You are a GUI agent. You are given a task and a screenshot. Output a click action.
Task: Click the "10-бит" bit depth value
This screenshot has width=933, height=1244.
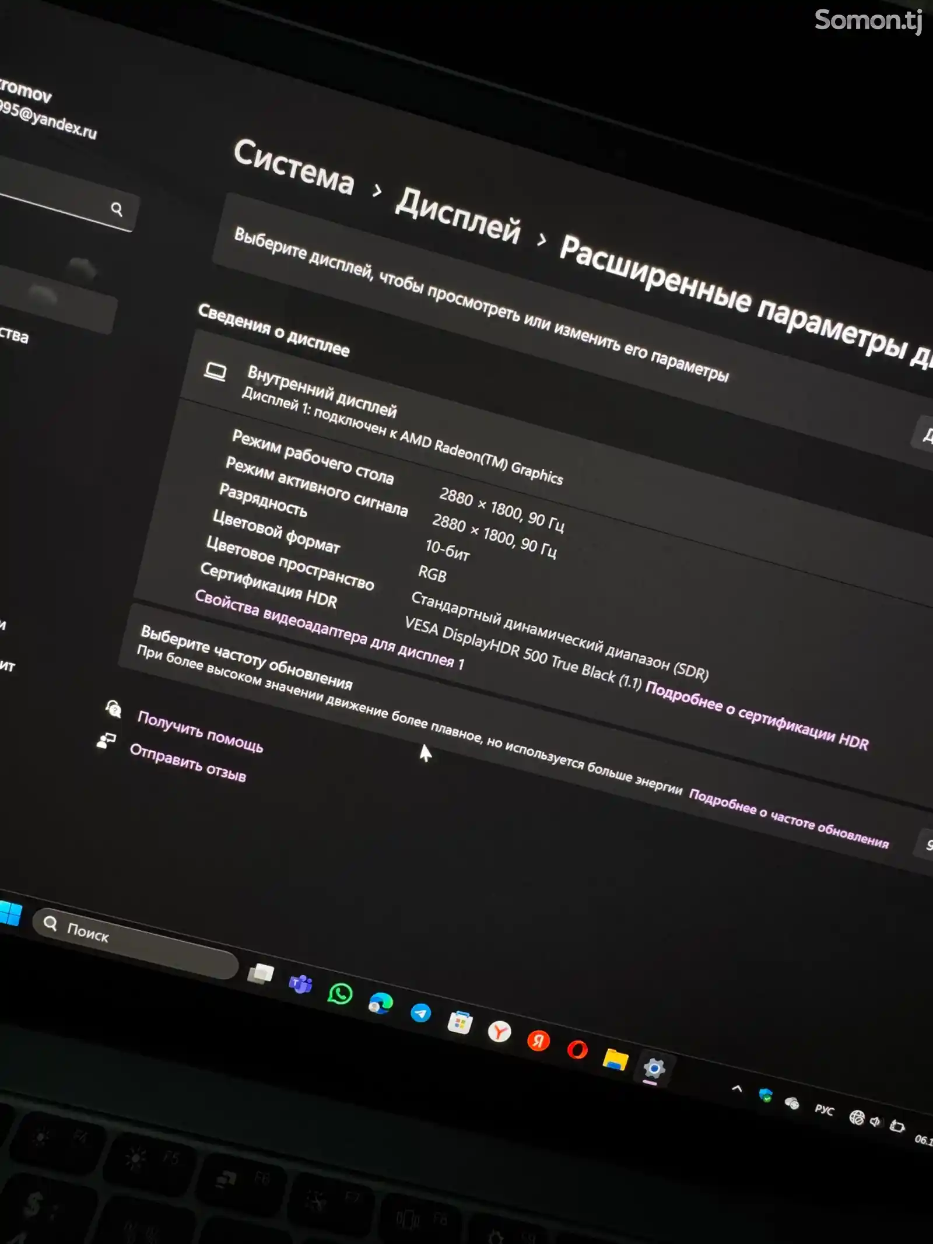[x=447, y=550]
